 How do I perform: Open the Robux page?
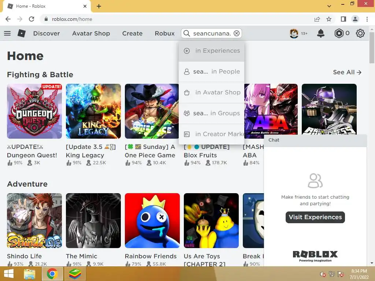coord(164,33)
